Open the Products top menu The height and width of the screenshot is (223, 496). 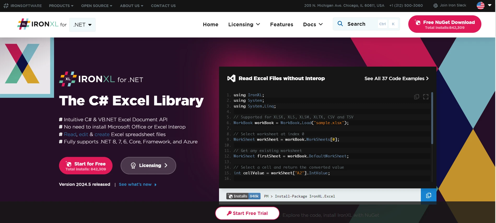[x=61, y=6]
